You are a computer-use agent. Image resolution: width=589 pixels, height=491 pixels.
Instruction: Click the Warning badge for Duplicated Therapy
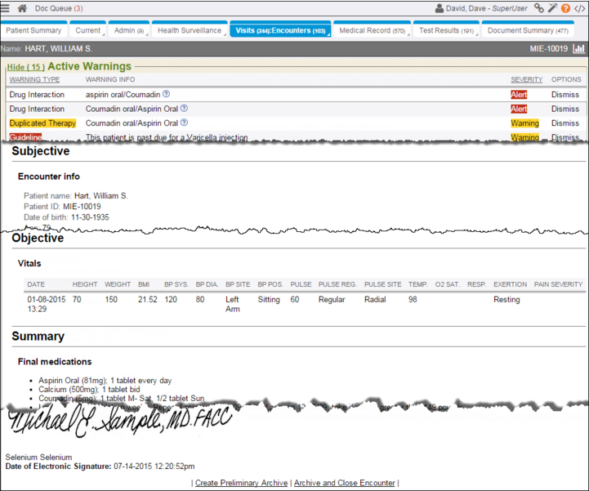(524, 123)
